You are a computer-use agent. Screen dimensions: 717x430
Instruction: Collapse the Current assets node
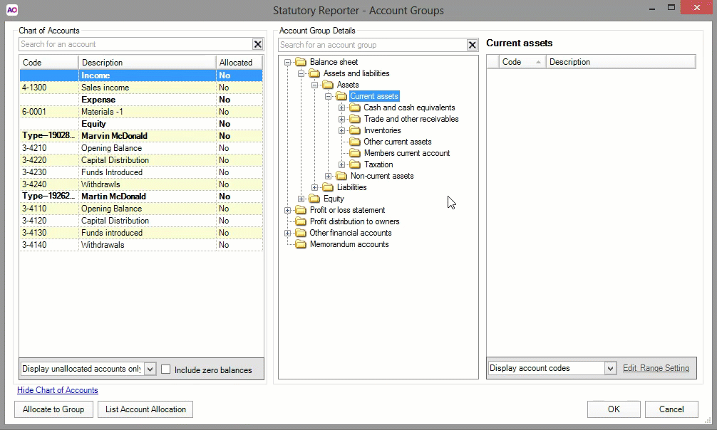click(x=329, y=96)
